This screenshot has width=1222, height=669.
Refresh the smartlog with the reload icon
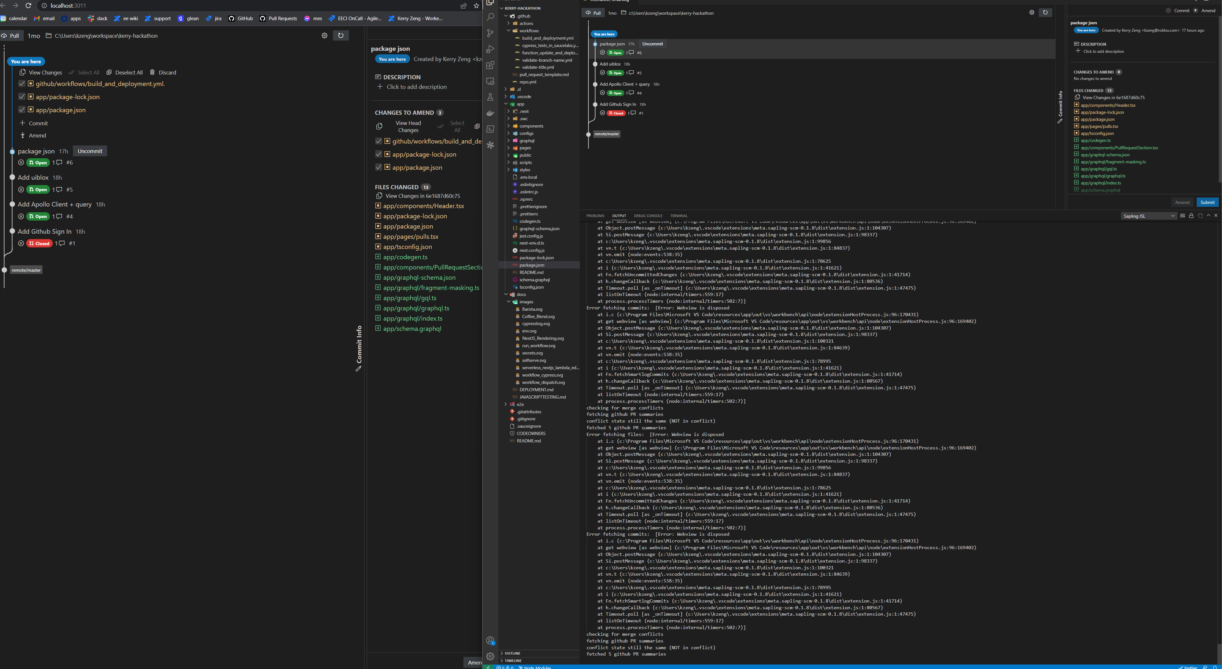point(341,35)
